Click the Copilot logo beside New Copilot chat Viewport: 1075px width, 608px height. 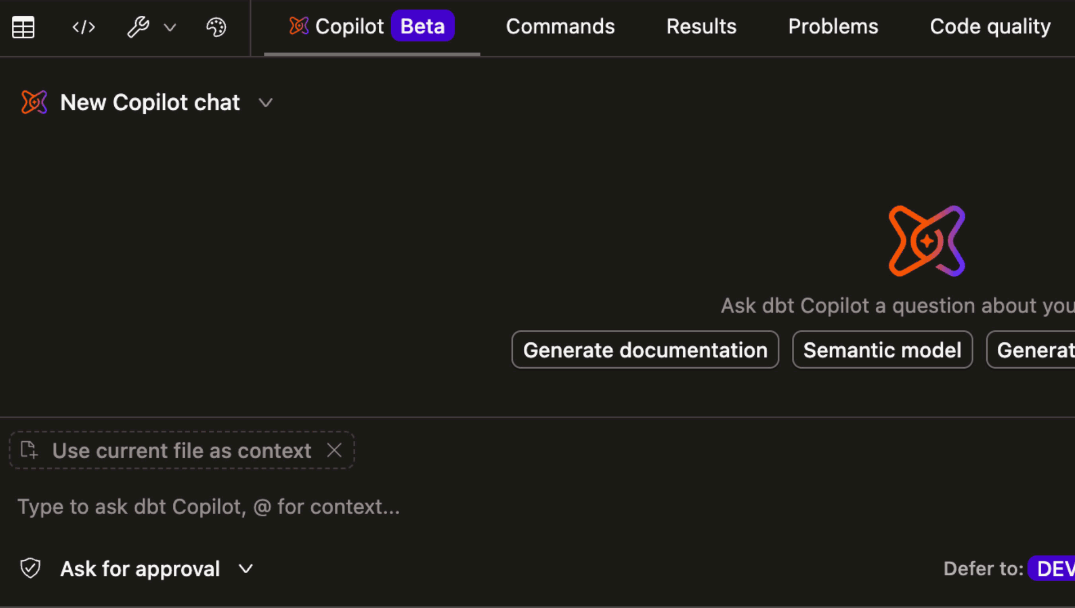(34, 102)
